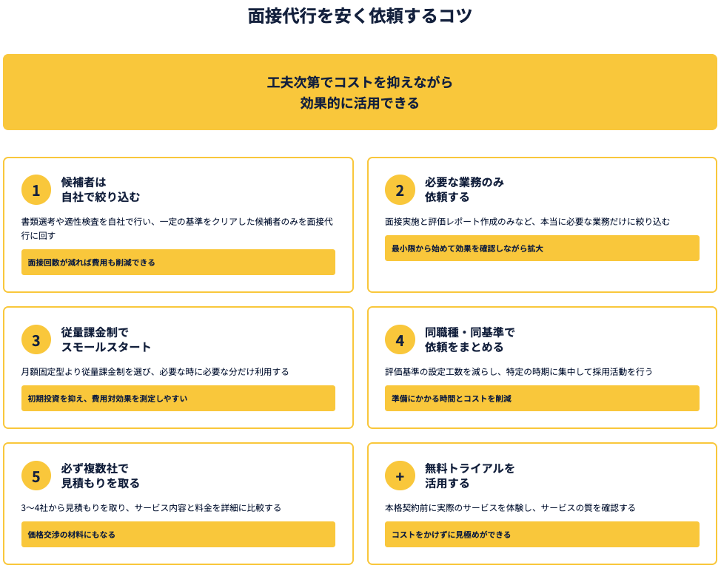Screen dimensions: 721x568
Task: Click the highlight bar コストをかけずに見極めができる
Action: 541,535
